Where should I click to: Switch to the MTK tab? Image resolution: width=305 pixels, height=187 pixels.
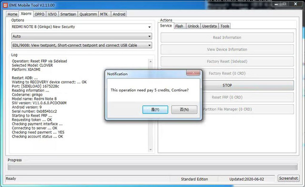click(104, 14)
